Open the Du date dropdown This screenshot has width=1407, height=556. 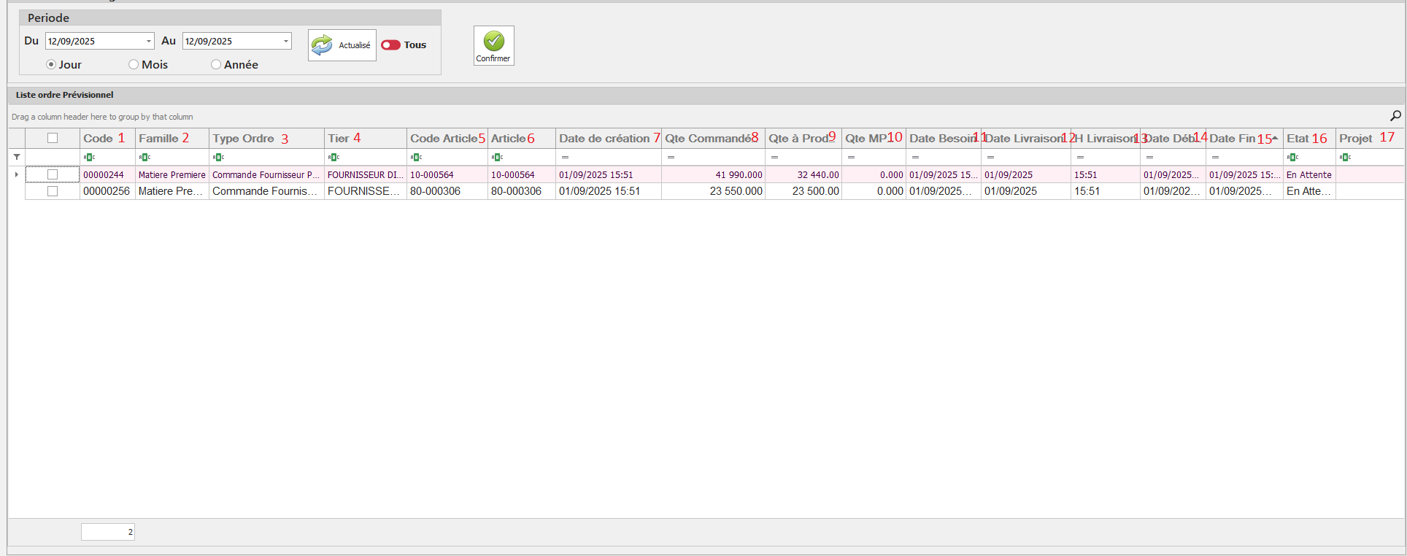point(149,42)
